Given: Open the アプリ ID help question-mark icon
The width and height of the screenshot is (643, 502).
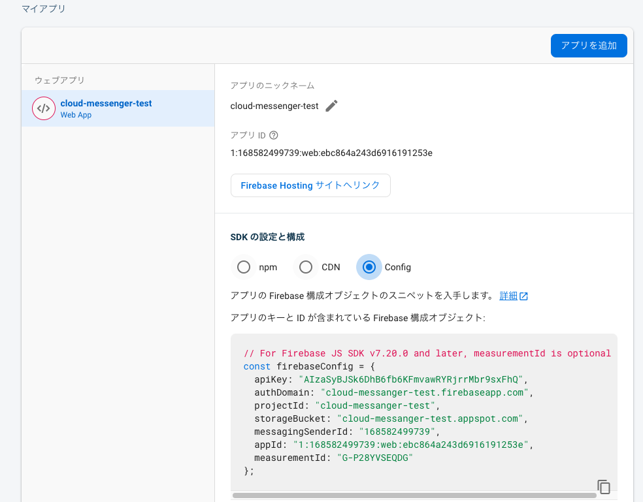Looking at the screenshot, I should pyautogui.click(x=272, y=135).
